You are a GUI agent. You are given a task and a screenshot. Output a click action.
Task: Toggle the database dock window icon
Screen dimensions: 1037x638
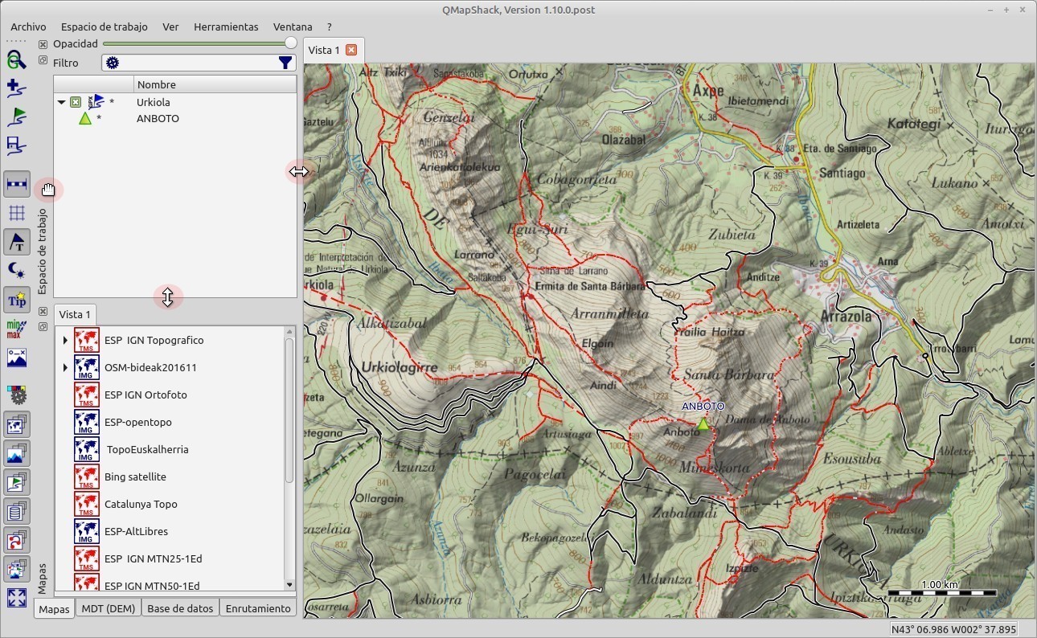click(x=17, y=511)
